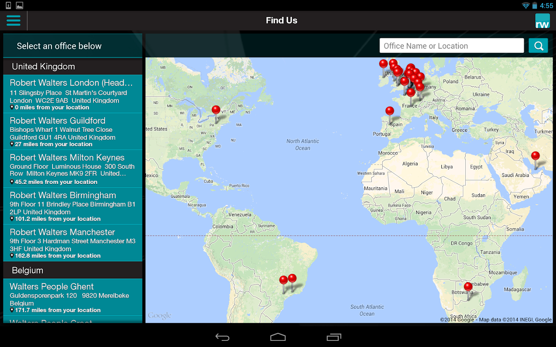This screenshot has width=556, height=347.
Task: Click the 'Turkey' label on the map
Action: tap(491, 130)
